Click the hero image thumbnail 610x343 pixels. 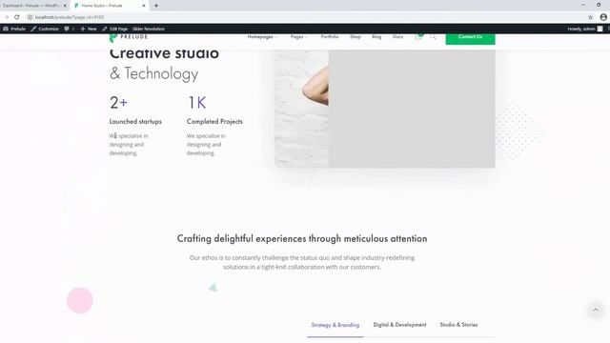(385, 109)
